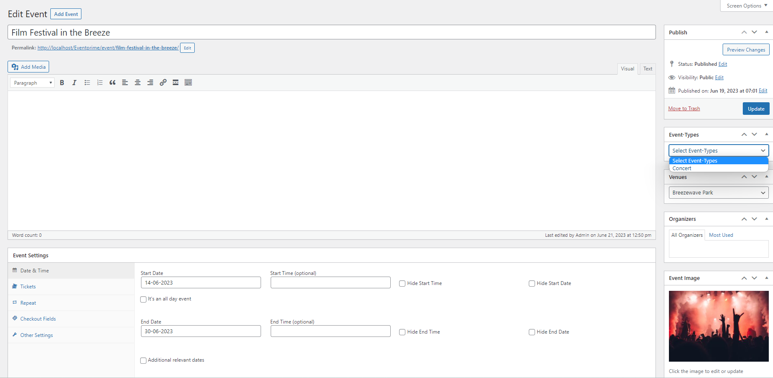The height and width of the screenshot is (378, 773).
Task: Apply blockquote formatting
Action: click(x=112, y=83)
